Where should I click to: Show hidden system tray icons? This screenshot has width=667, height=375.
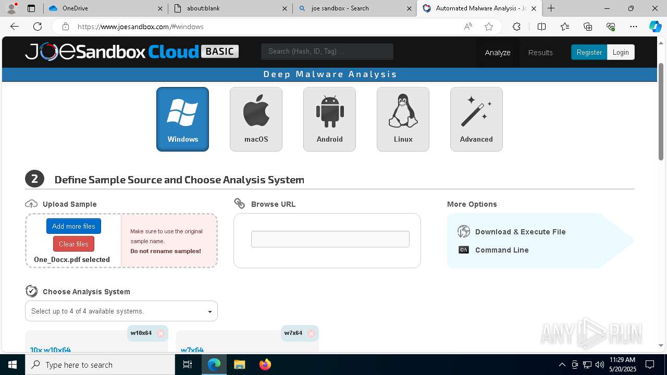(x=562, y=365)
